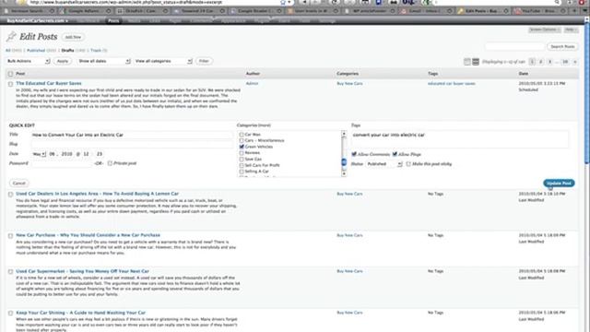Open the Posts menu in admin bar
Image resolution: width=590 pixels, height=332 pixels.
click(113, 20)
